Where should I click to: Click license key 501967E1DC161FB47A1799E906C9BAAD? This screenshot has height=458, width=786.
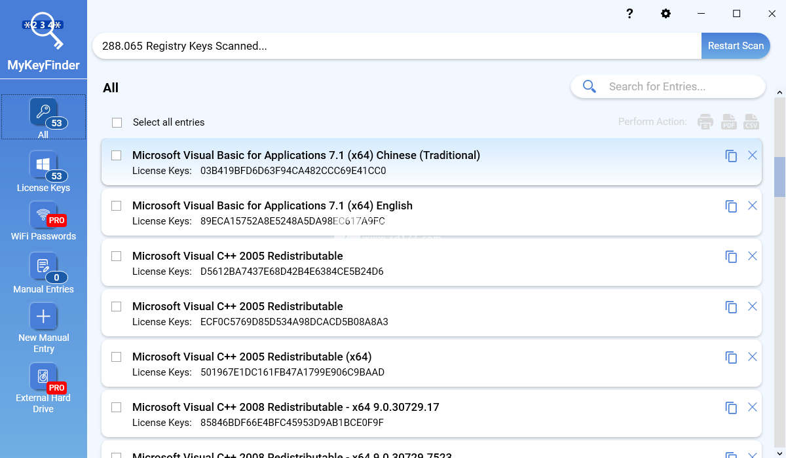tap(292, 372)
